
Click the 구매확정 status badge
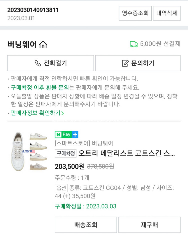click(x=65, y=153)
